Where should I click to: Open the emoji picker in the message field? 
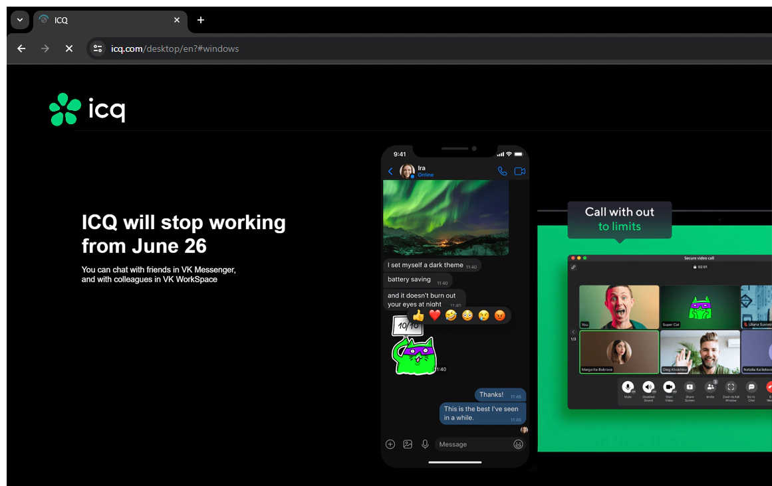[x=517, y=444]
